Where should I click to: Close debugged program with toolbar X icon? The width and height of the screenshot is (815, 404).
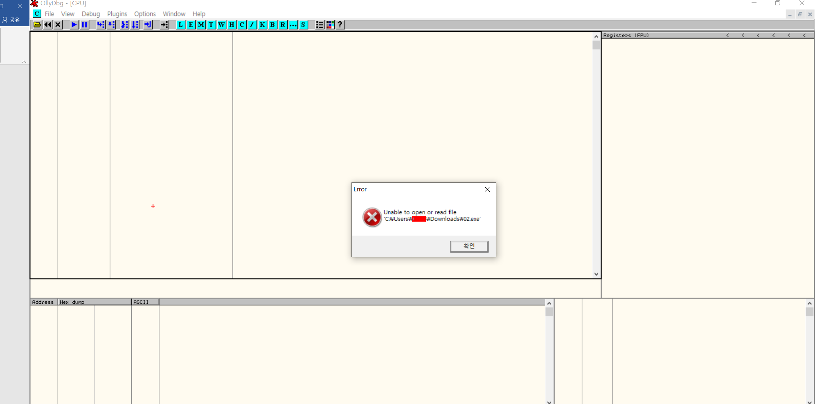(x=58, y=25)
